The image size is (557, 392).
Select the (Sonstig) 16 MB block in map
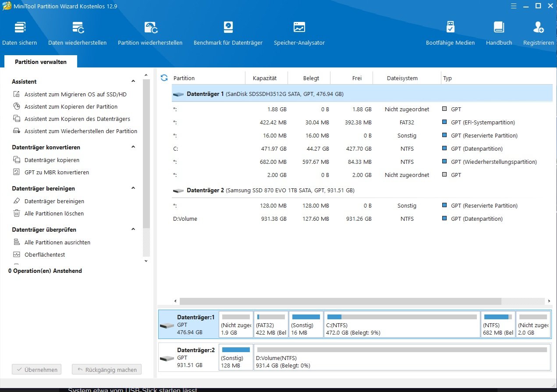306,325
